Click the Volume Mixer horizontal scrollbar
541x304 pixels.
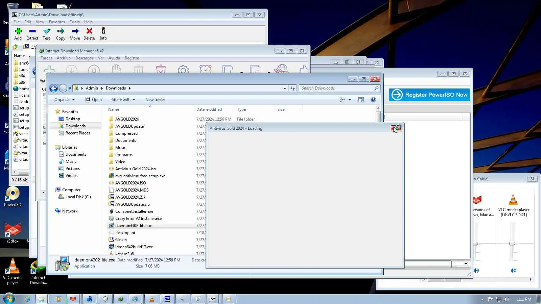click(x=444, y=280)
